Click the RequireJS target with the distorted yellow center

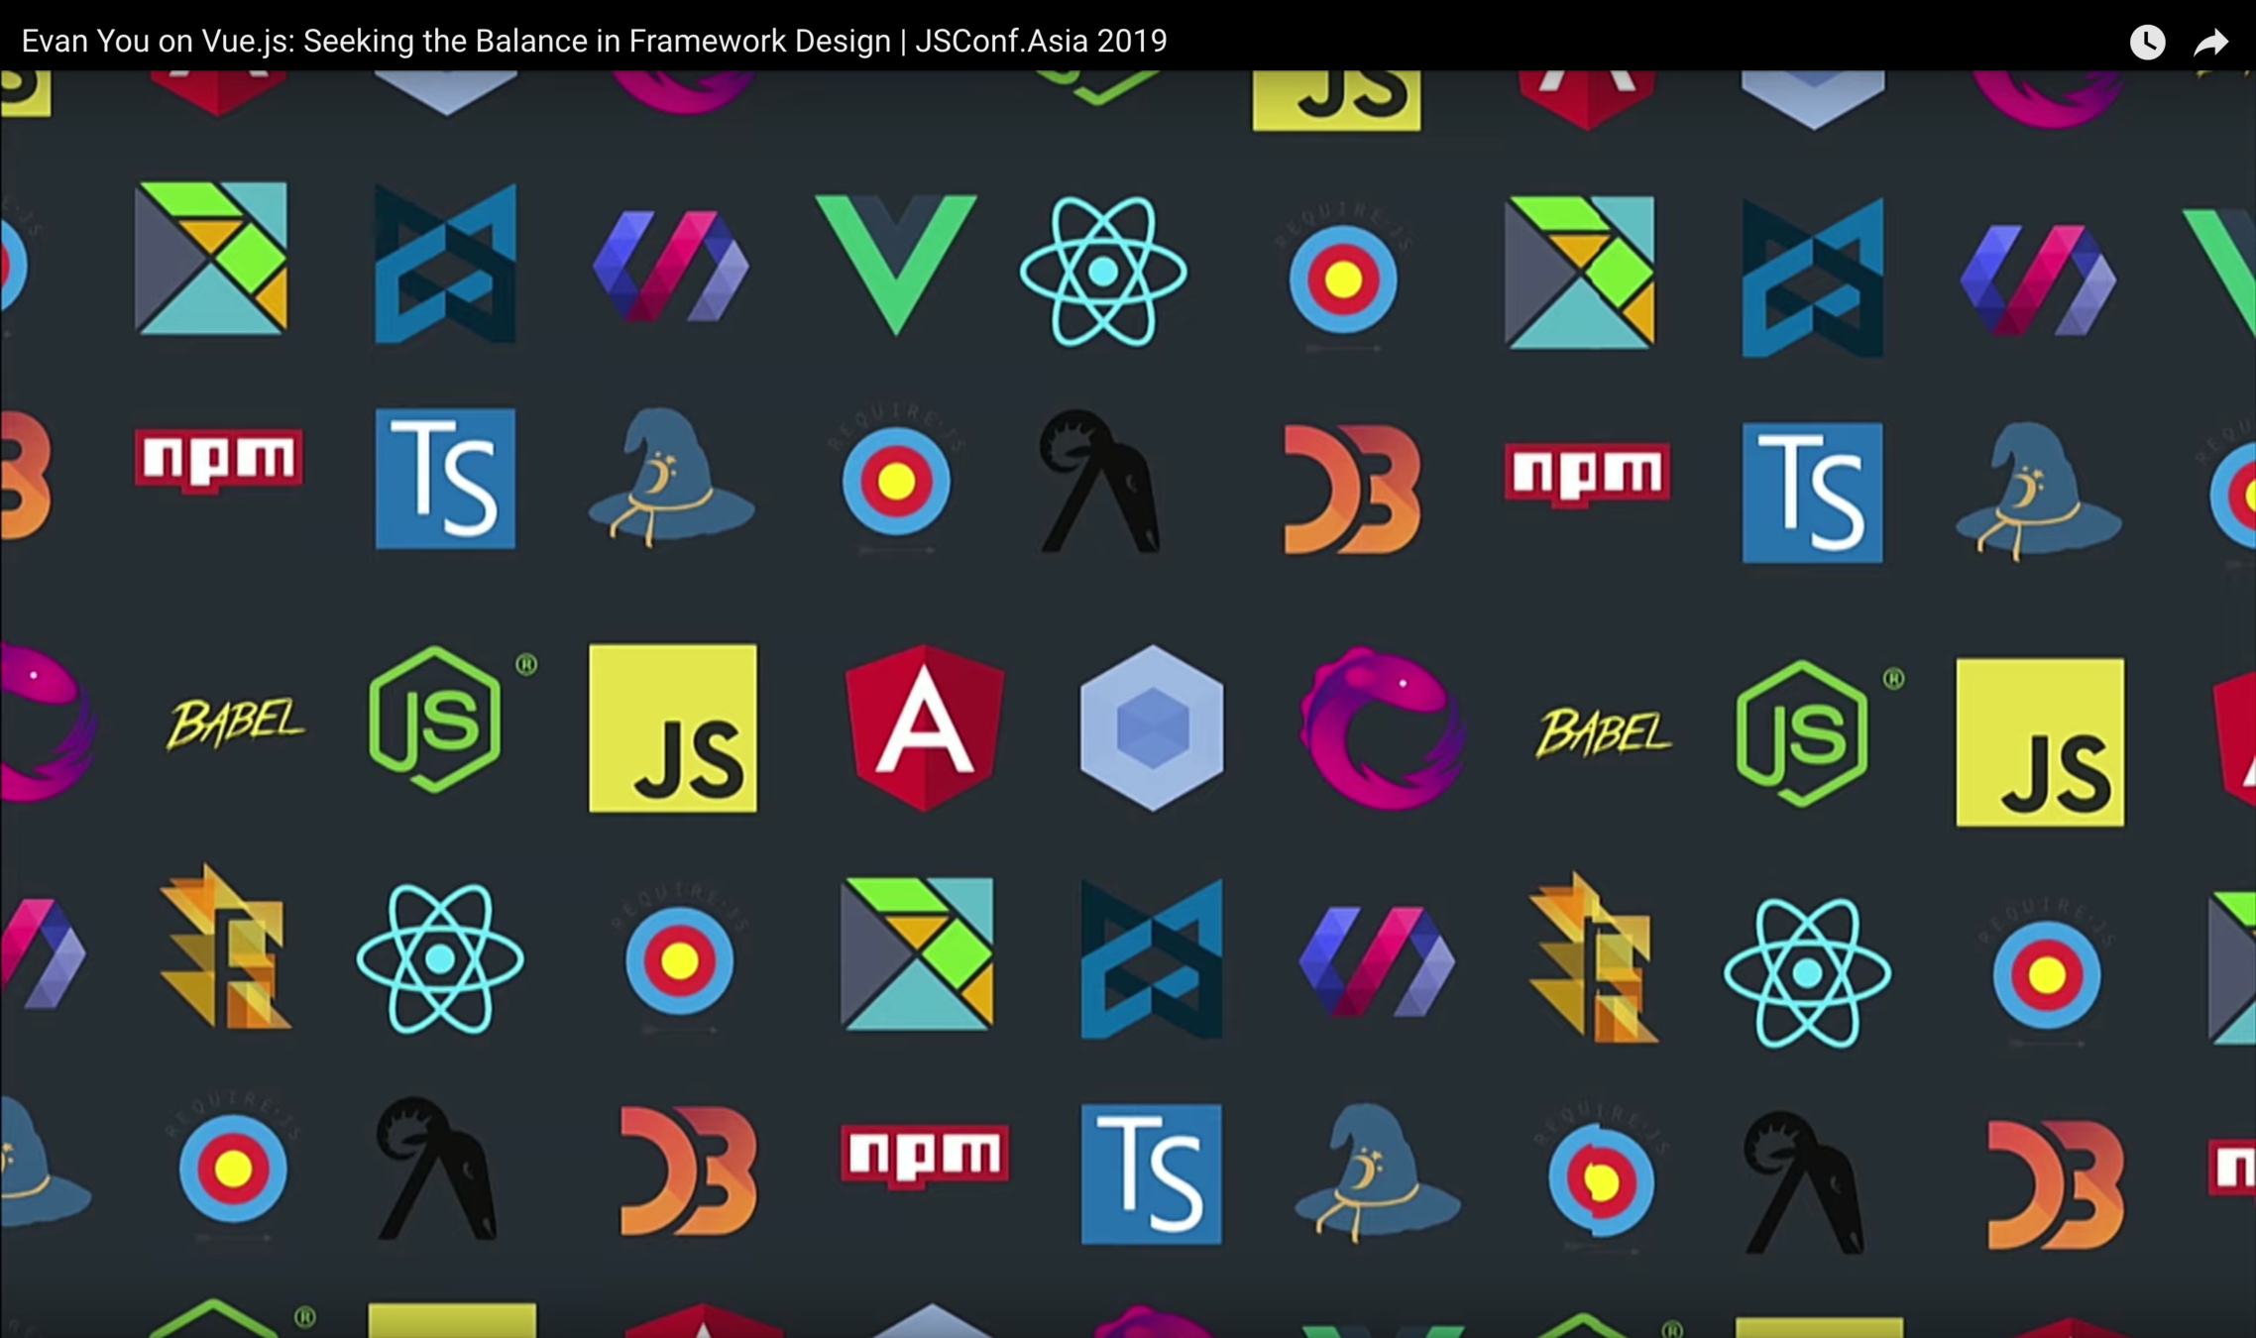1601,1181
